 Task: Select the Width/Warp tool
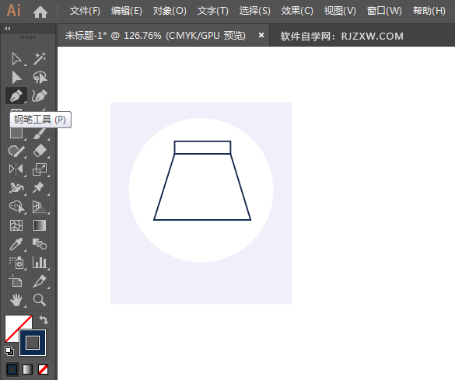pos(16,188)
